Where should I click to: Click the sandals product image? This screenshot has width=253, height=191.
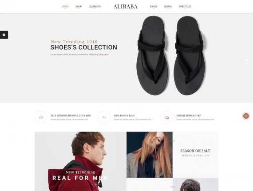pyautogui.click(x=171, y=56)
